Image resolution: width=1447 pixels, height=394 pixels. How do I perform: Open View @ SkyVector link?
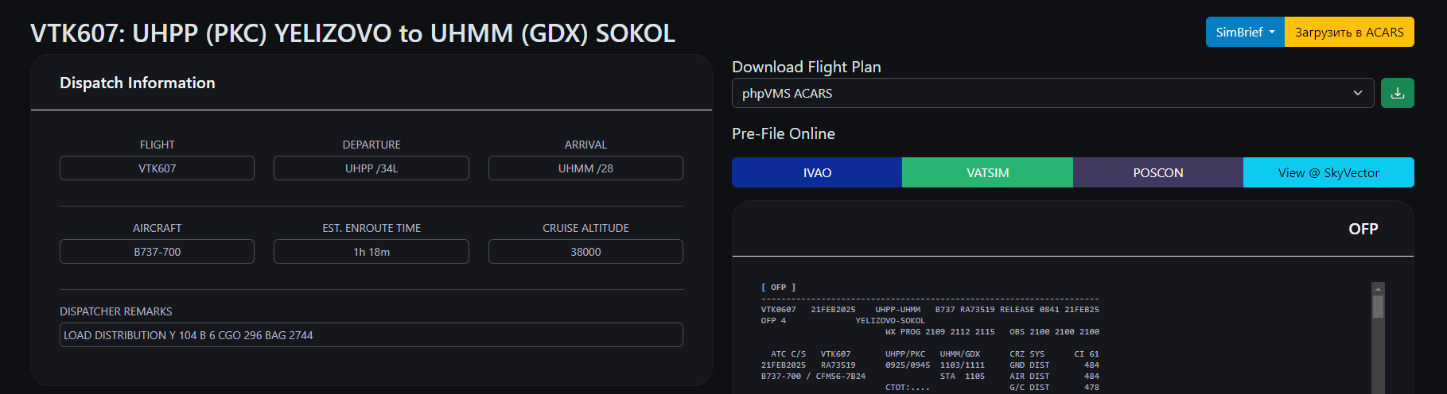click(x=1328, y=172)
